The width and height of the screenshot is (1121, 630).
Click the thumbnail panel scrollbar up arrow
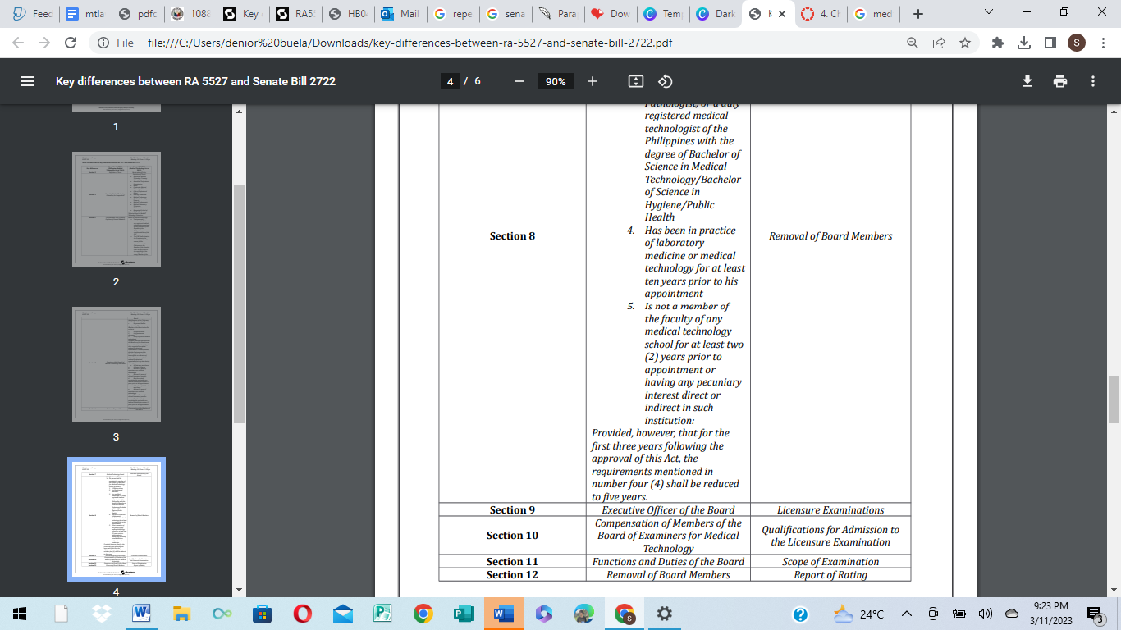239,111
